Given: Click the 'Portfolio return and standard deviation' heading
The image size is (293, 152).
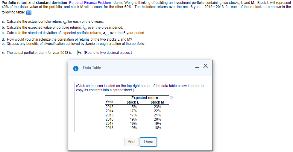Looking at the screenshot, I should (x=34, y=3).
